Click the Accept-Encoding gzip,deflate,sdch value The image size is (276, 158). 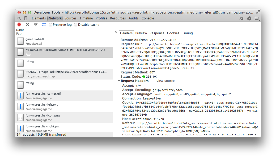coord(168,90)
